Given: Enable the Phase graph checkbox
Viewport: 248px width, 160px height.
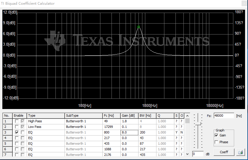Looking at the screenshot, I should pyautogui.click(x=216, y=142).
